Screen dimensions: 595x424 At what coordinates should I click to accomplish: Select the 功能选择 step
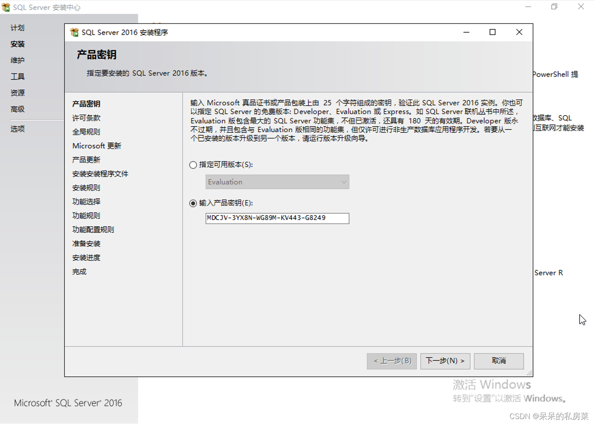click(86, 201)
